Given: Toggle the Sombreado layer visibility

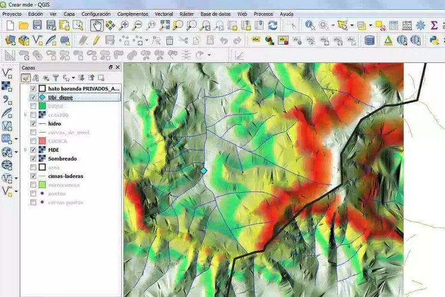Looking at the screenshot, I should [x=33, y=159].
